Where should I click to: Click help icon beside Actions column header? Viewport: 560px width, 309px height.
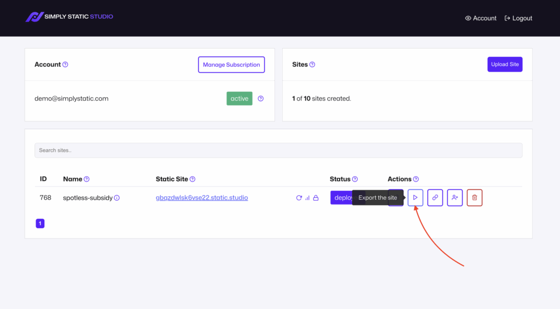[416, 179]
